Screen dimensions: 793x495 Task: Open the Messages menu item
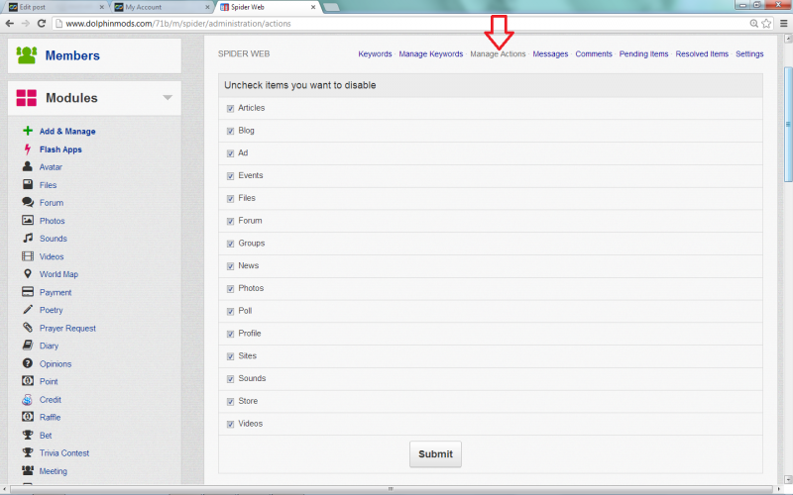[550, 54]
